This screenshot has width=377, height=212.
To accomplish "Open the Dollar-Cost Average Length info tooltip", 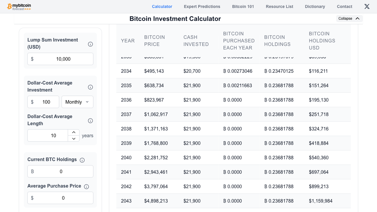I will [x=90, y=121].
